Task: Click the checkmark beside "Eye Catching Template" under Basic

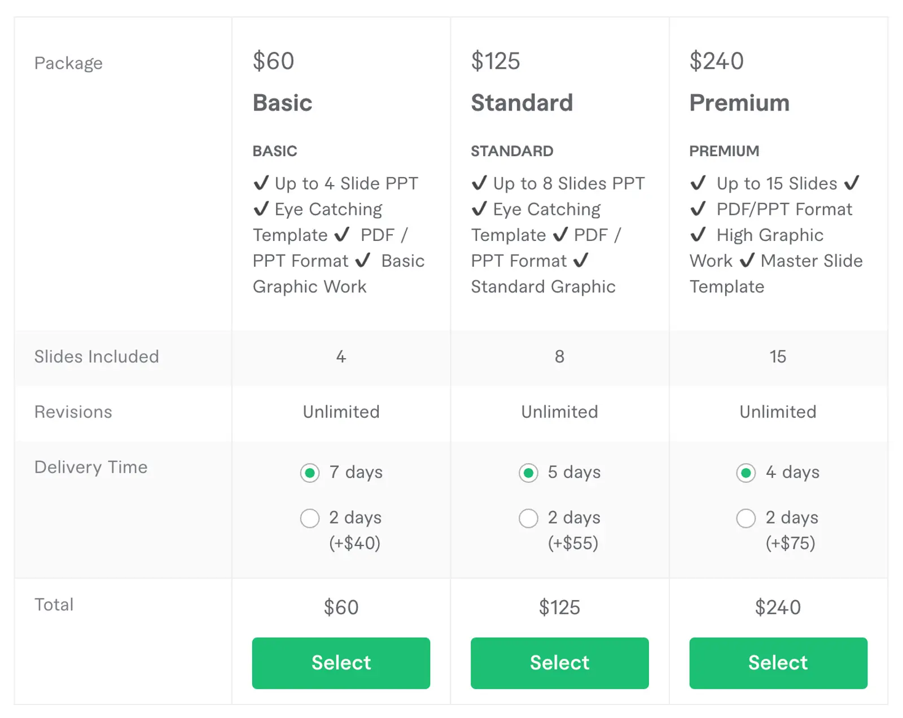Action: tap(261, 209)
